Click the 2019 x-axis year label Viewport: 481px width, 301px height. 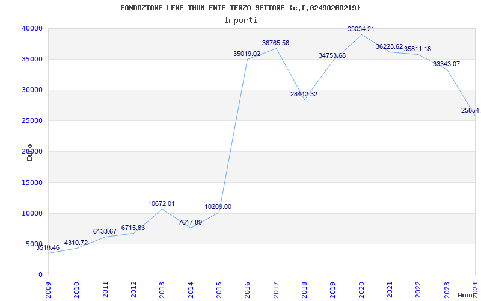click(x=333, y=290)
